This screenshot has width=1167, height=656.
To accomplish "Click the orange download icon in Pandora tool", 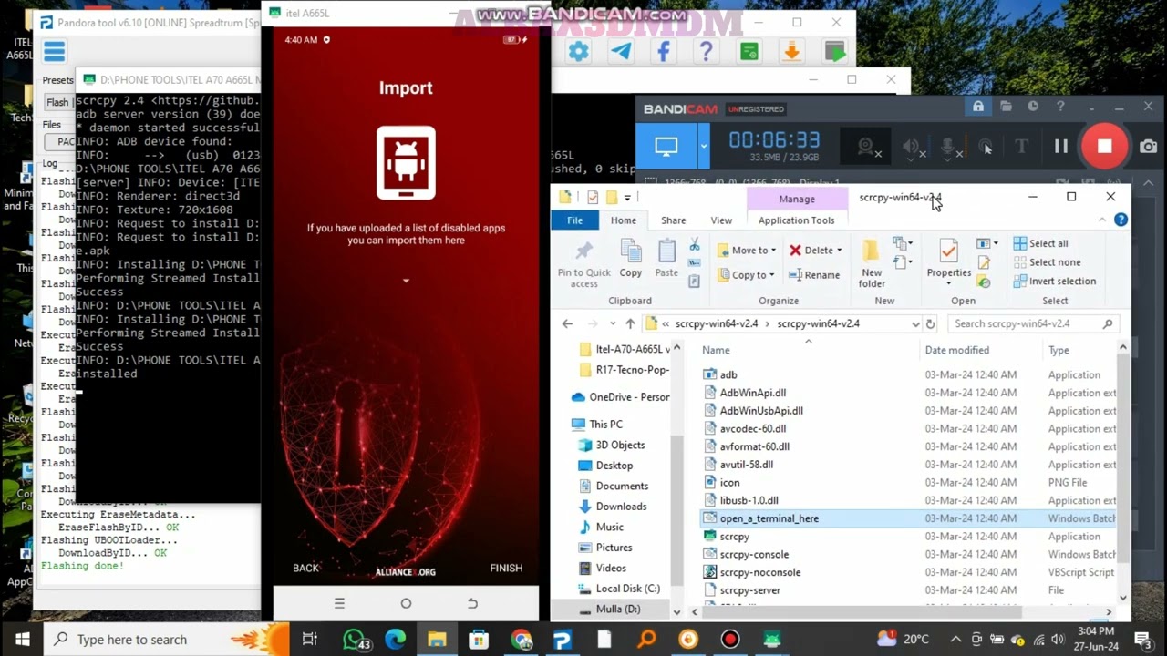I will [x=791, y=52].
